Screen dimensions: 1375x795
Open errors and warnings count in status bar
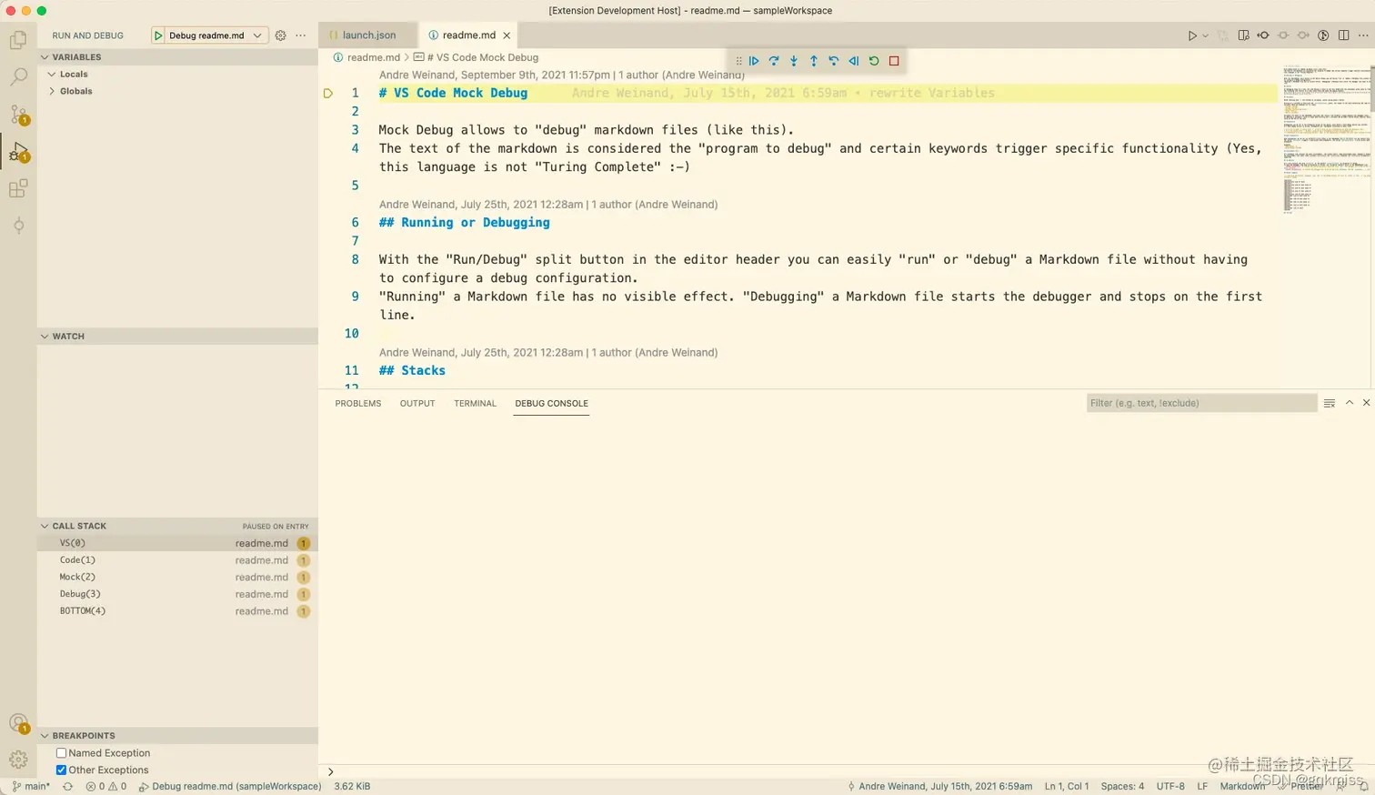point(106,786)
